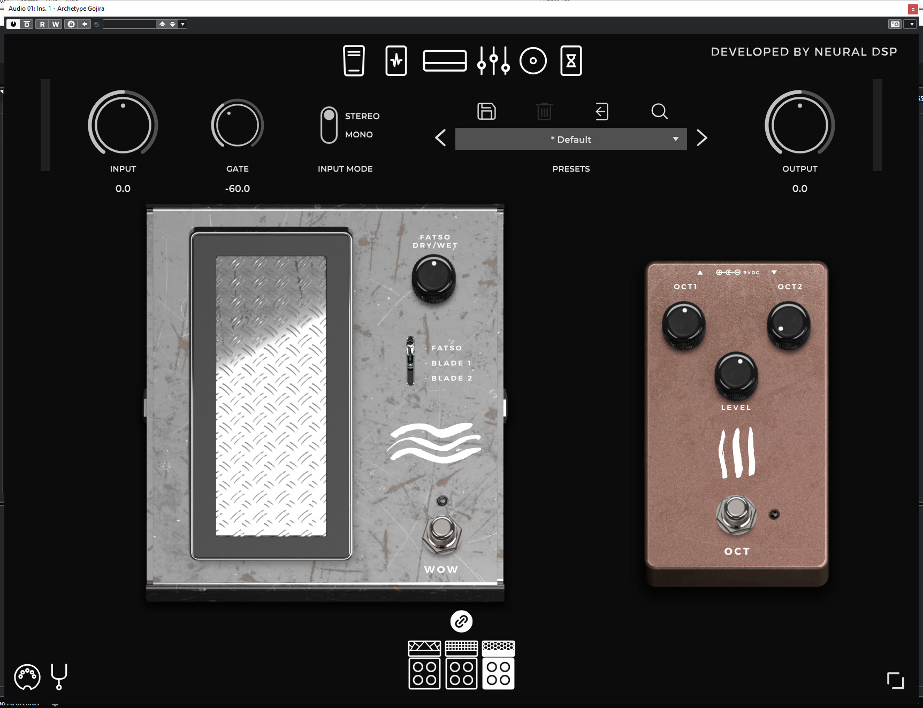
Task: Load previous host preset up arrow
Action: [162, 24]
